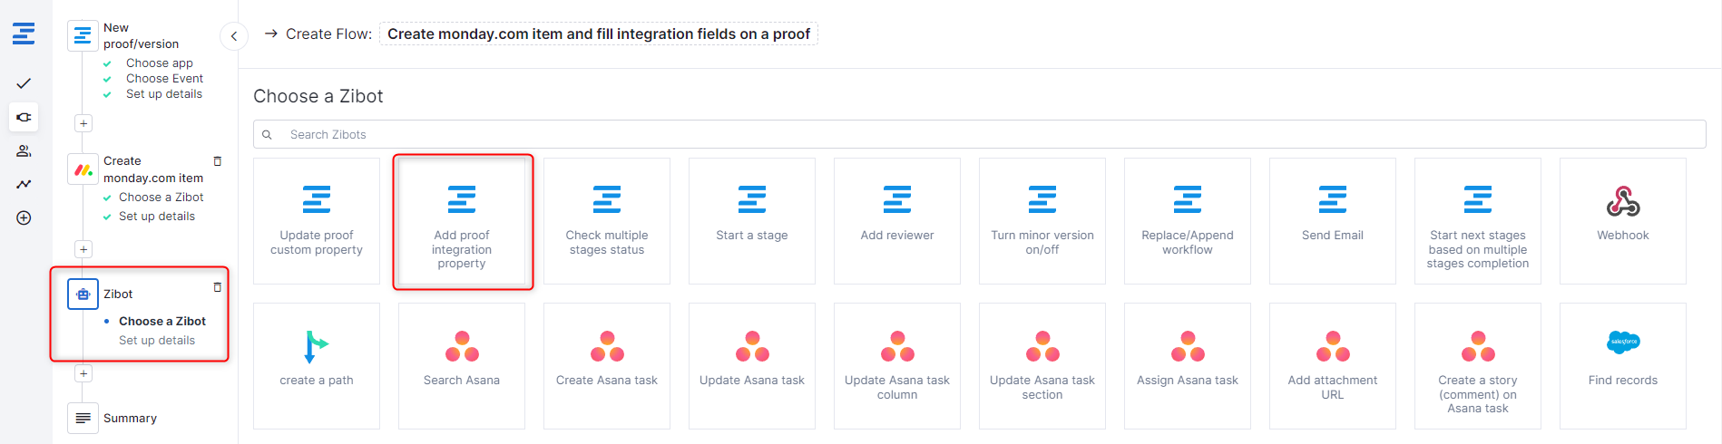The width and height of the screenshot is (1722, 444).
Task: Select the Search Asana Zibot
Action: click(461, 365)
